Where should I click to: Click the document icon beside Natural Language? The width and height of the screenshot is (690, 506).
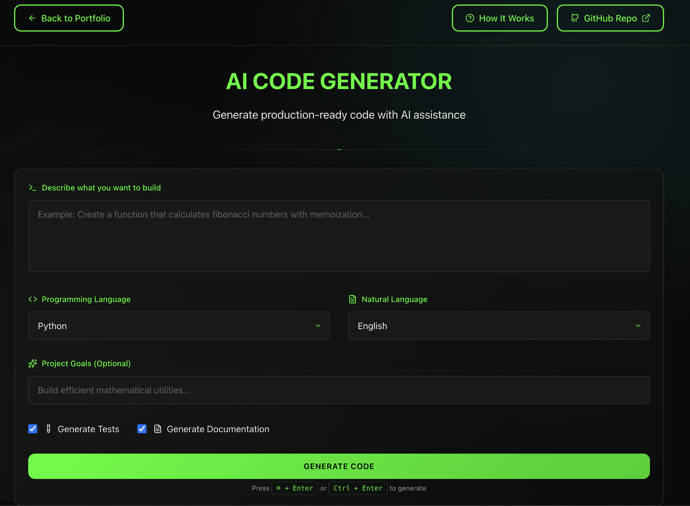(352, 299)
